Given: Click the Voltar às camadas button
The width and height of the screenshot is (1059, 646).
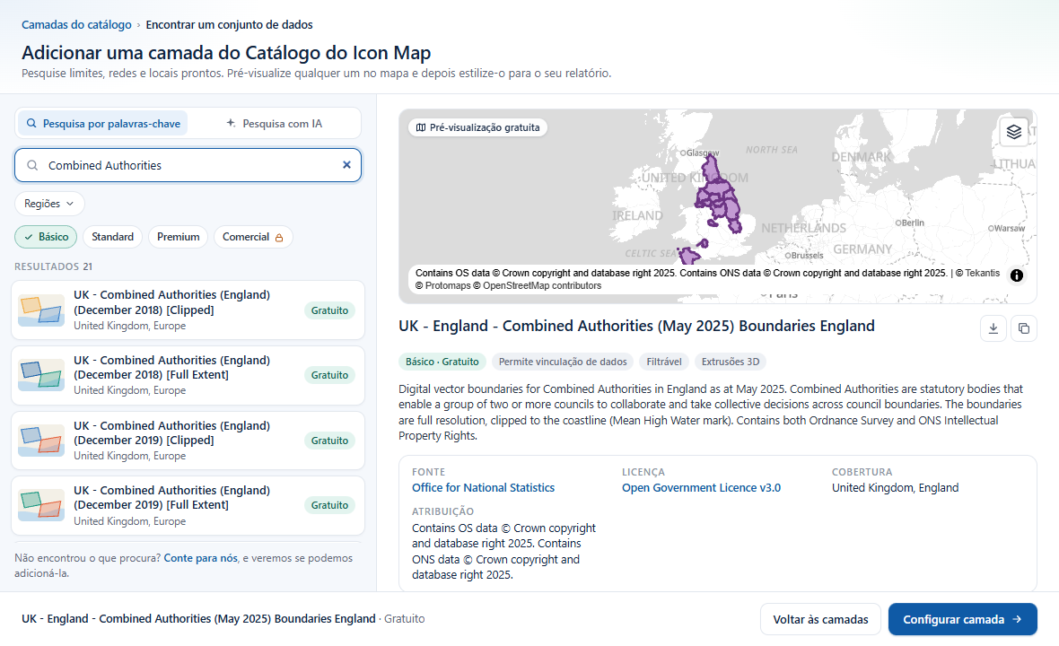Looking at the screenshot, I should 820,619.
